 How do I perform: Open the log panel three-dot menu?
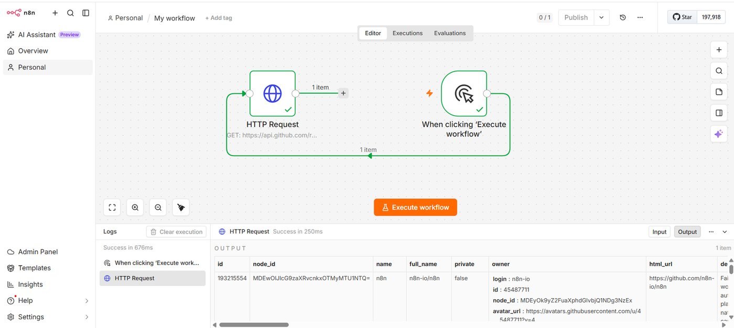click(711, 232)
